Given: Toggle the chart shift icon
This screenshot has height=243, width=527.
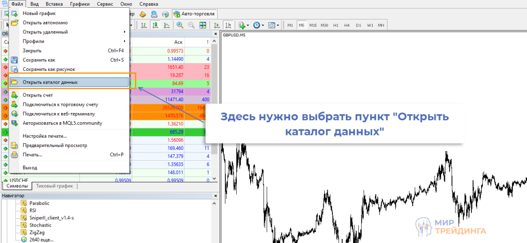Looking at the screenshot, I should 229,25.
